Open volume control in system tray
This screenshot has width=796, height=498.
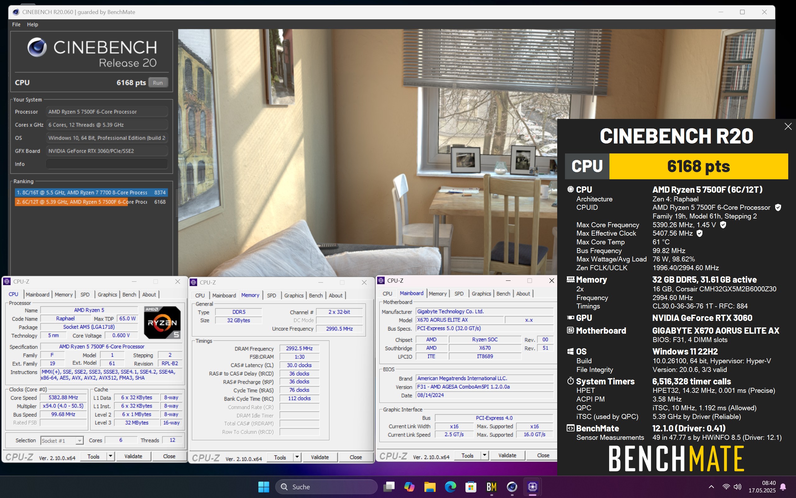coord(738,486)
